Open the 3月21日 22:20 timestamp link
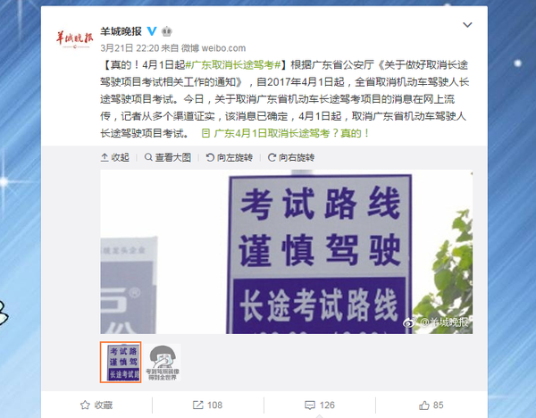The height and width of the screenshot is (418, 536). pos(130,48)
